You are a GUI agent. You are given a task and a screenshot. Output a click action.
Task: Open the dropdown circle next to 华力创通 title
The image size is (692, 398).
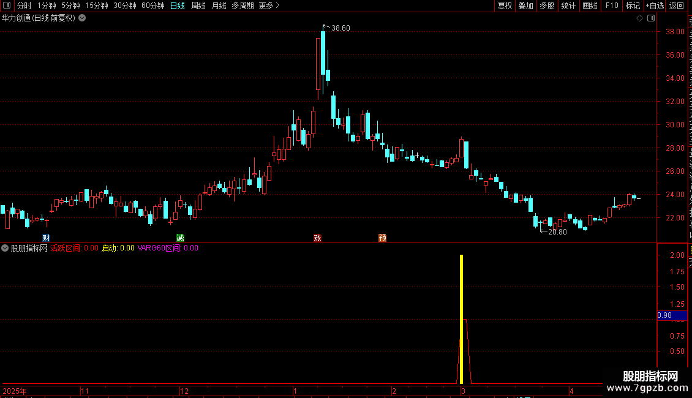click(x=82, y=18)
